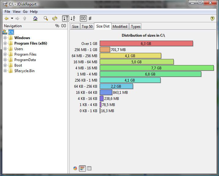Click the blue 16 KB - 64 KB bar
The width and height of the screenshot is (219, 176).
pos(106,92)
